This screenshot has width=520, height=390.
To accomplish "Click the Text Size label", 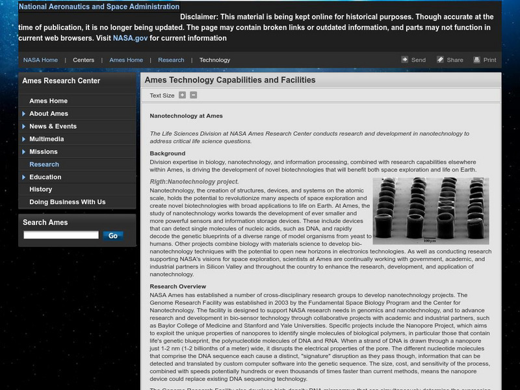I will coord(162,96).
